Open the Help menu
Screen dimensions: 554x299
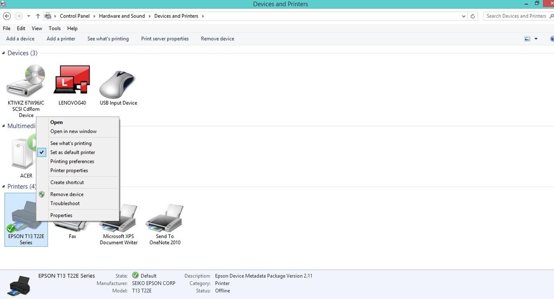[72, 28]
